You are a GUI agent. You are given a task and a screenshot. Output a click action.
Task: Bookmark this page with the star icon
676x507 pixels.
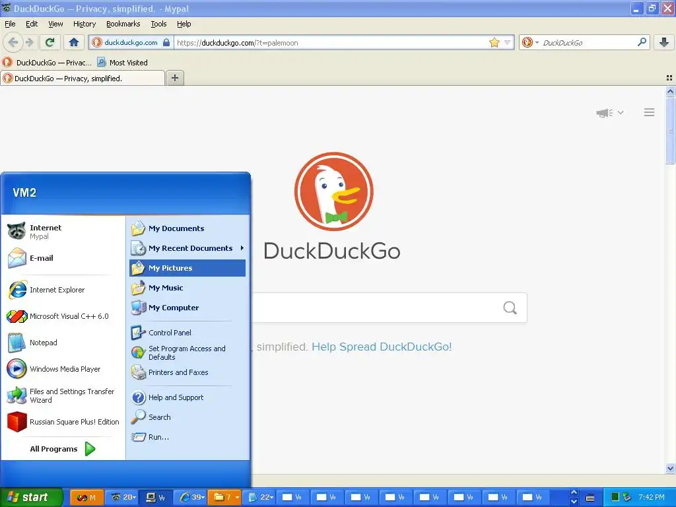coord(494,42)
